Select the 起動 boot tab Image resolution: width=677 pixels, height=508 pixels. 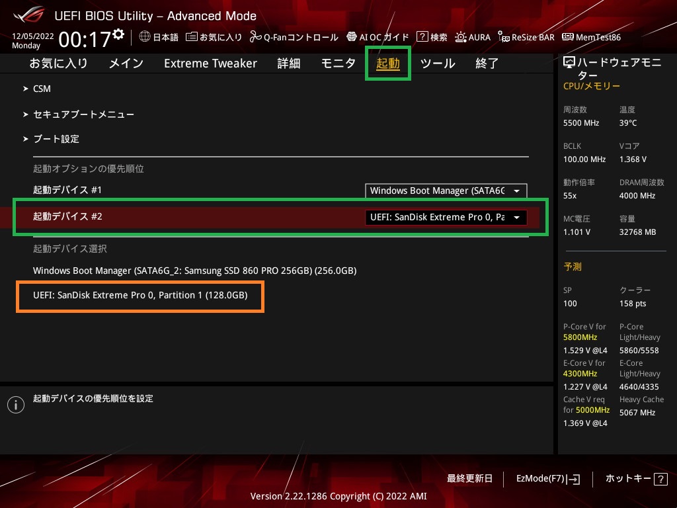pos(387,63)
